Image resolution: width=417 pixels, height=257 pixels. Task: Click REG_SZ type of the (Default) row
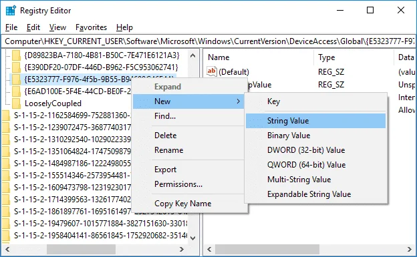coord(331,71)
